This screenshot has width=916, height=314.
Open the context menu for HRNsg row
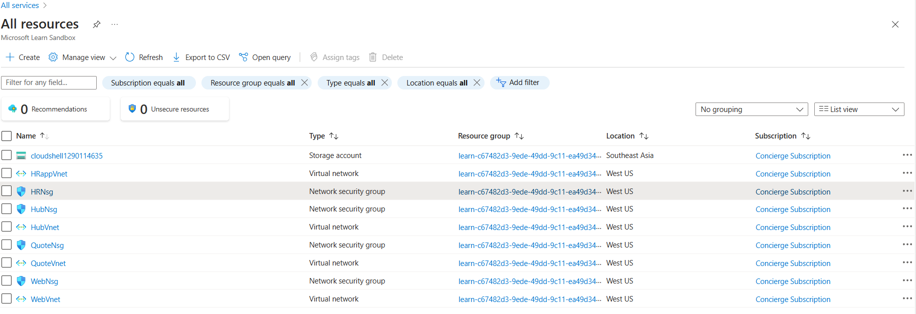pyautogui.click(x=907, y=191)
